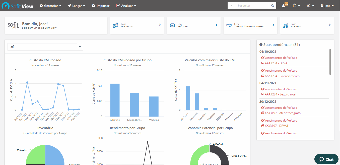Screen dimensions: 340x165
Task: Click the car icon for Criar Veículos
Action: [172, 25]
